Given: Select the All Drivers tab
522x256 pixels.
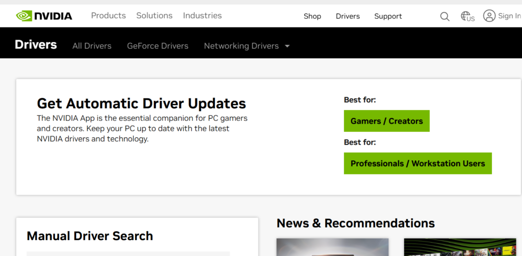Looking at the screenshot, I should point(92,46).
